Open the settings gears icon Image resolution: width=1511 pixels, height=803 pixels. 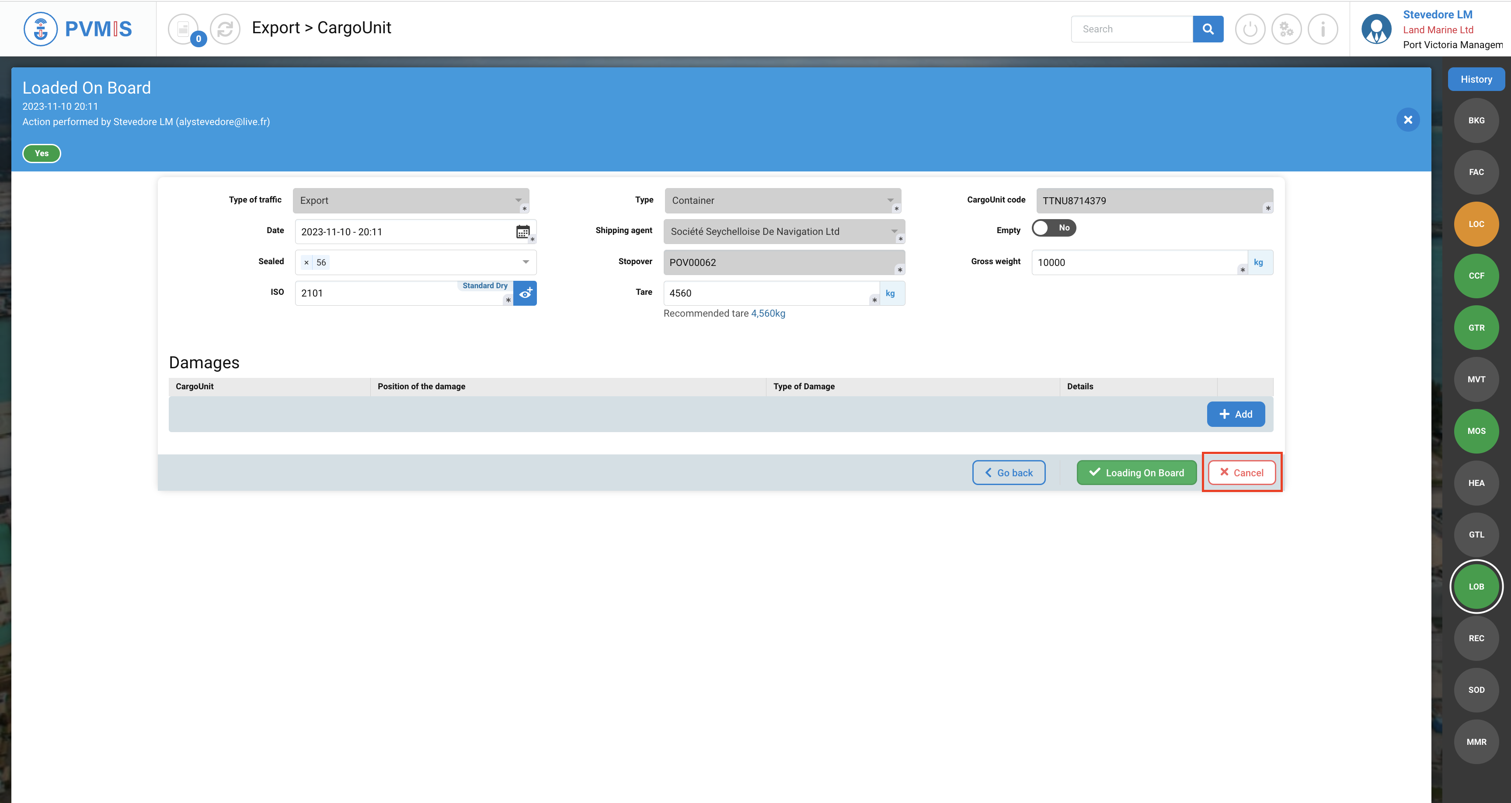click(1286, 29)
